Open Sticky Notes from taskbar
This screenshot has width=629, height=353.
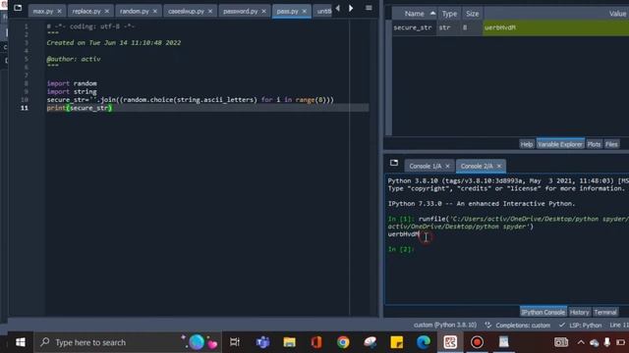tap(396, 342)
